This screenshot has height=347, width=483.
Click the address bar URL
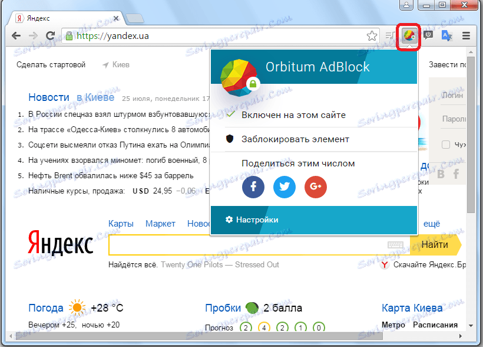tap(113, 36)
